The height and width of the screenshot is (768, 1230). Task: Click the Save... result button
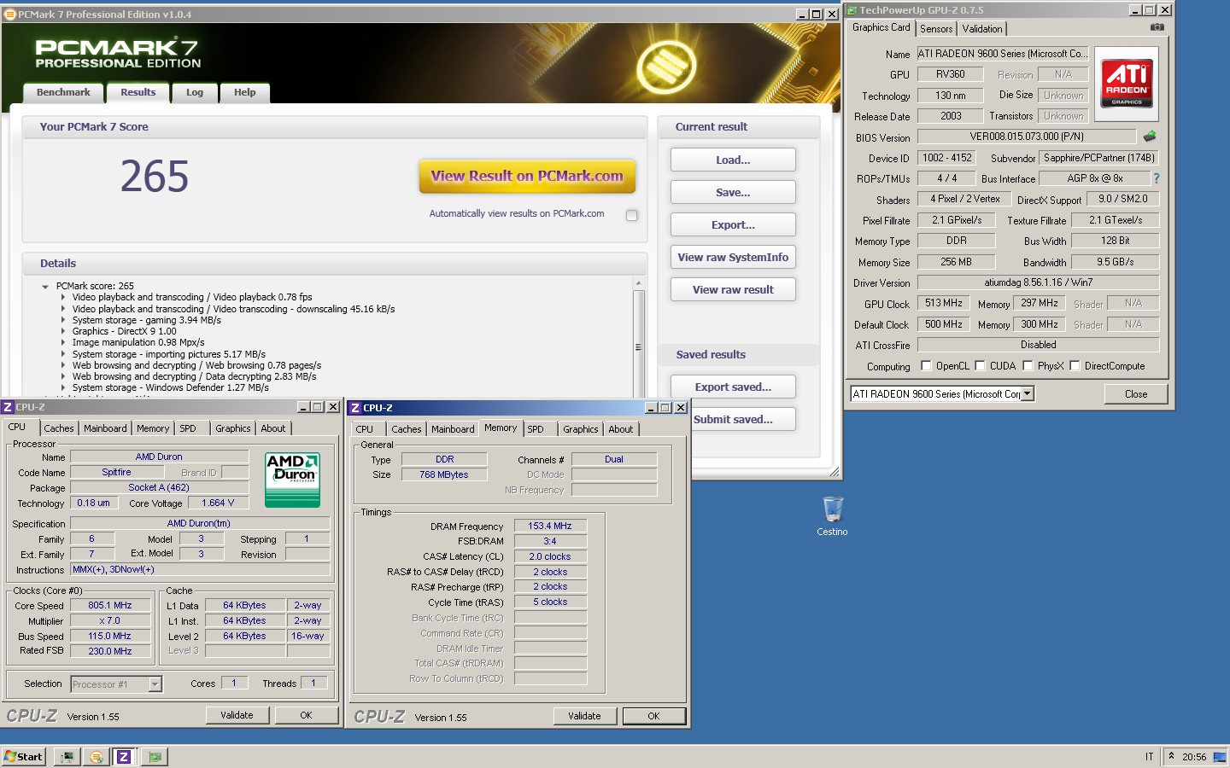pyautogui.click(x=733, y=192)
